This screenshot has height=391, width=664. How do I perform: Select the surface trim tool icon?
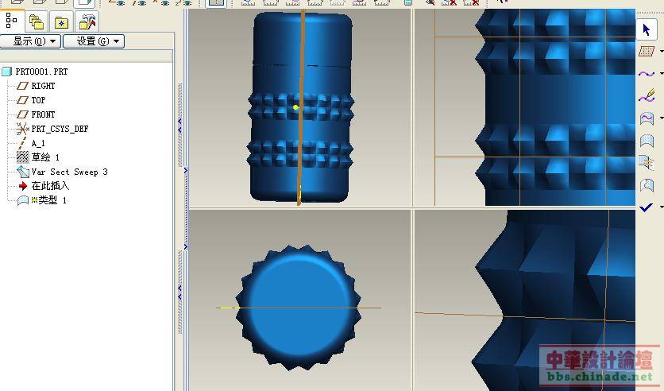tap(647, 163)
